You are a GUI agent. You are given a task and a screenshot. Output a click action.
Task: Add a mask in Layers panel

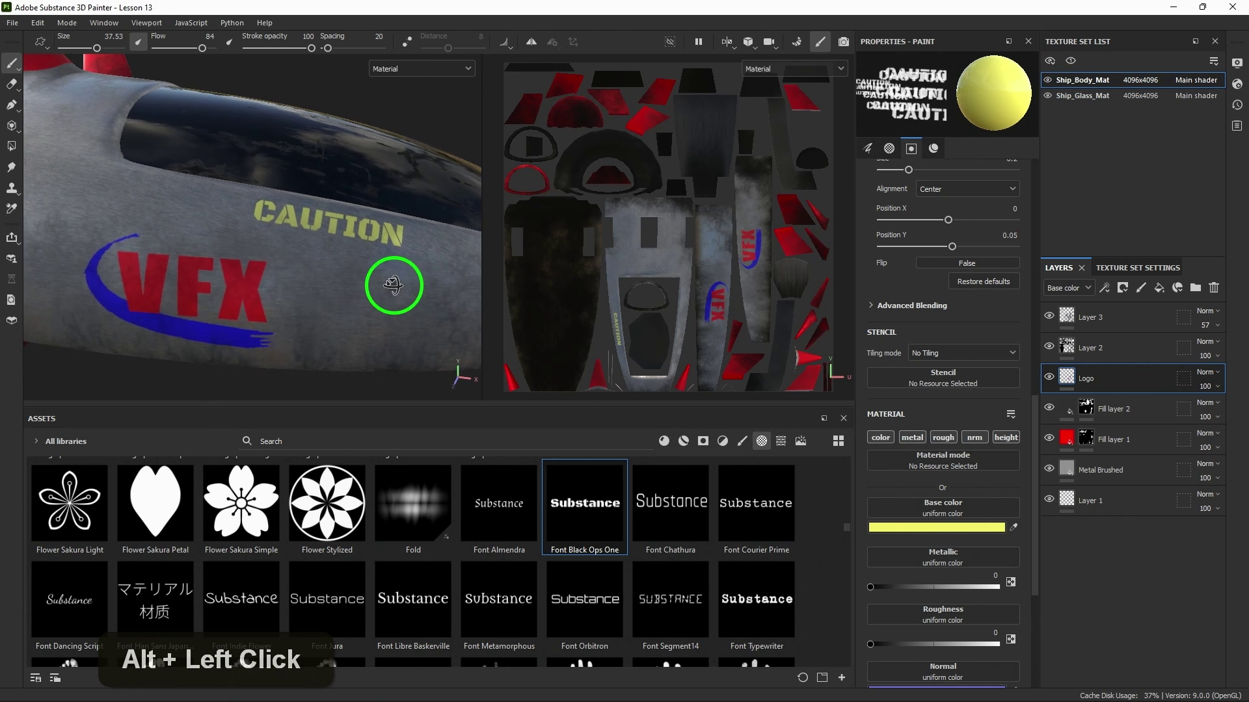[x=1123, y=287]
